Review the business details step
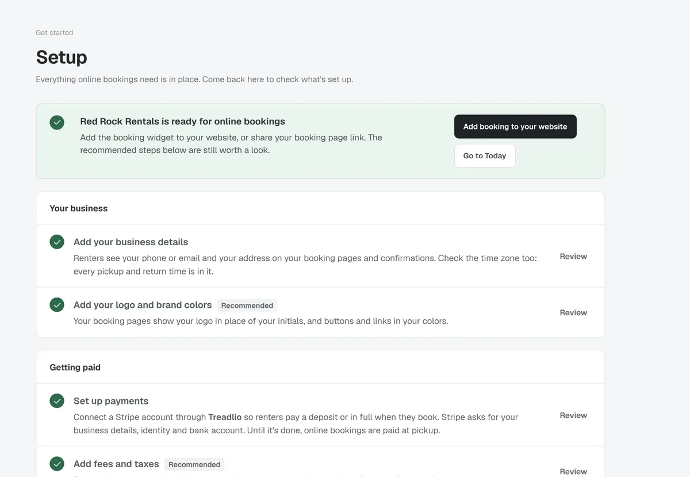The width and height of the screenshot is (690, 477). [573, 257]
